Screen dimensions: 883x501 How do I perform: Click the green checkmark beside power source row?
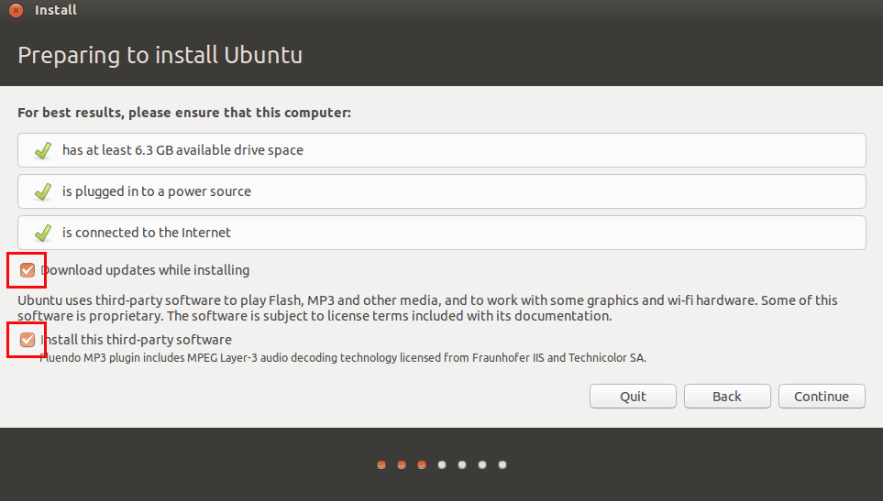43,191
